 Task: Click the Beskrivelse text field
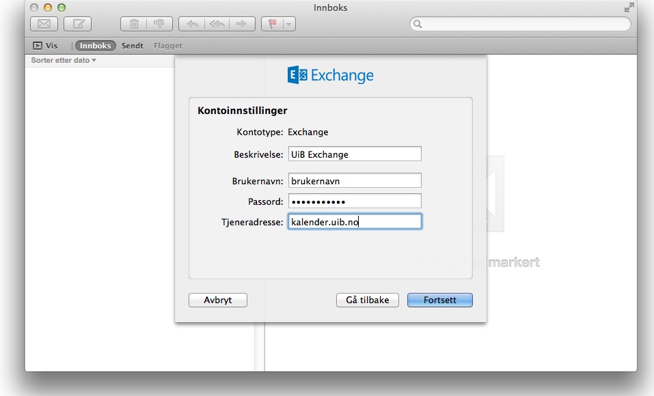[354, 154]
